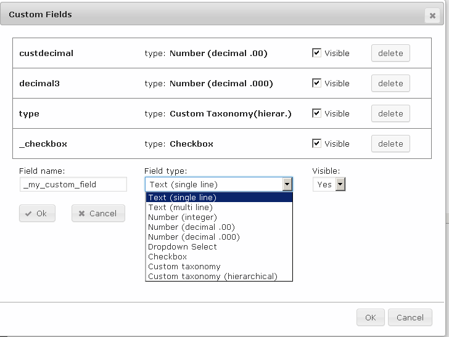Click the Ok button with checkmark icon

(x=37, y=213)
